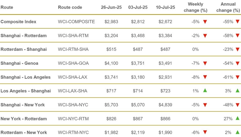241x137 pixels.
Task: Click red annual change arrow for Rotterdam - Shanghai
Action: coord(238,50)
